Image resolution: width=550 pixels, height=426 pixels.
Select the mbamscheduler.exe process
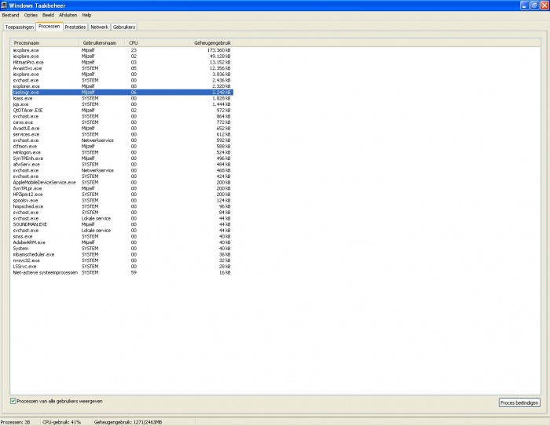[122, 255]
